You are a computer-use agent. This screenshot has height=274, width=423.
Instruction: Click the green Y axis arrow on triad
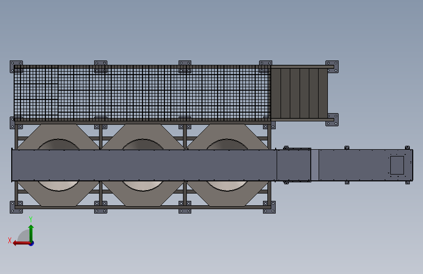(x=31, y=233)
